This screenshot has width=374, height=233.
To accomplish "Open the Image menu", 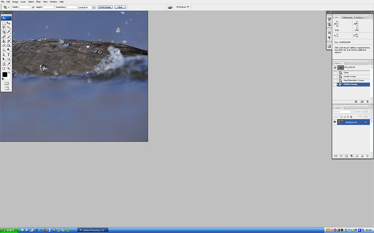I will [x=15, y=2].
